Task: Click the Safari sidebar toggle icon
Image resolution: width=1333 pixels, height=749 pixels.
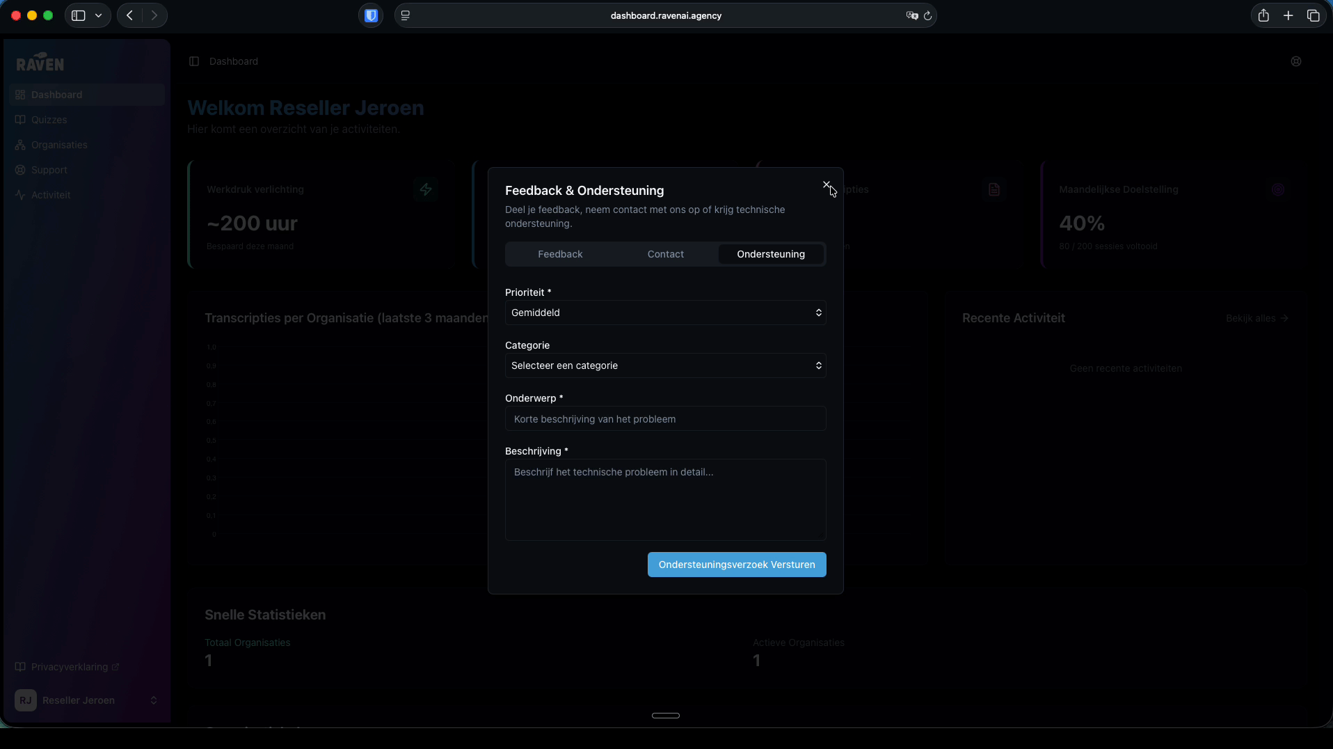Action: (79, 15)
